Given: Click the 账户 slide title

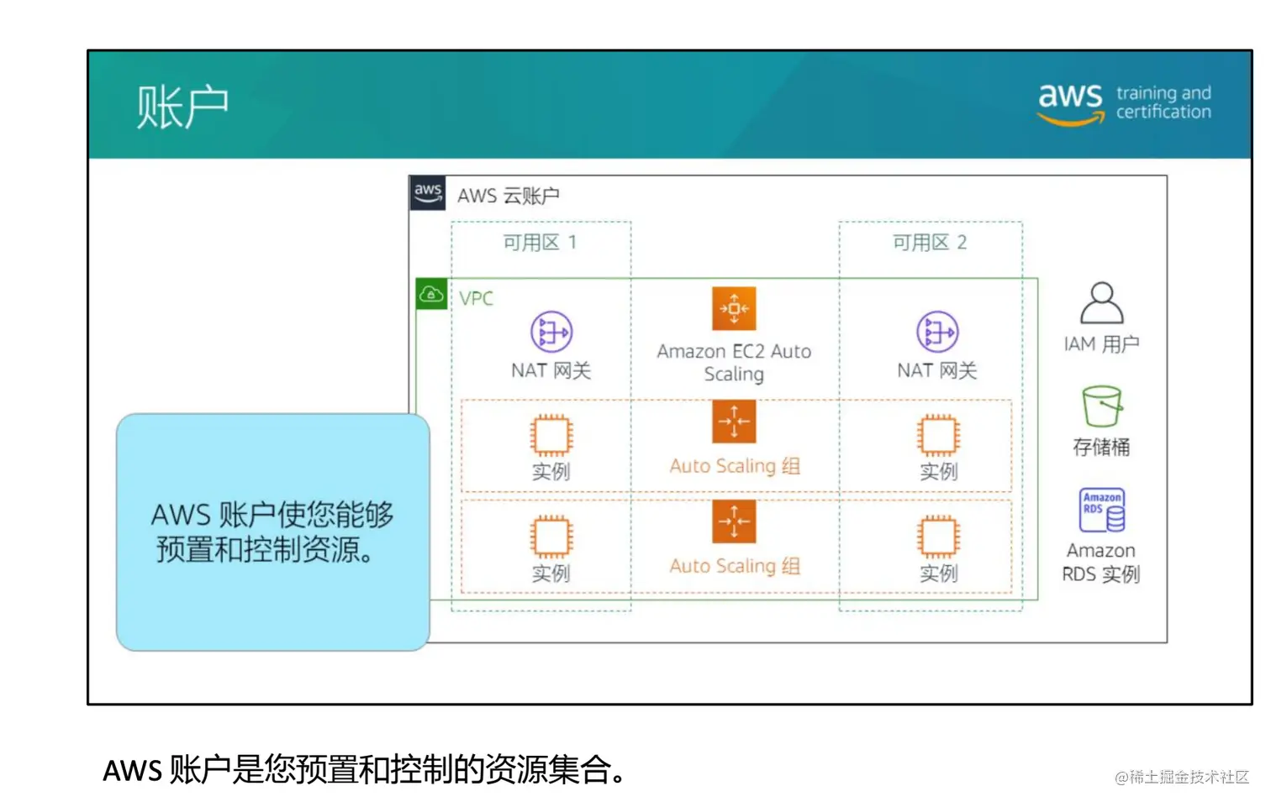Looking at the screenshot, I should [182, 107].
